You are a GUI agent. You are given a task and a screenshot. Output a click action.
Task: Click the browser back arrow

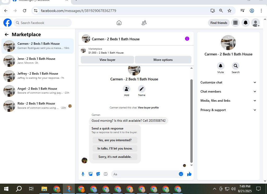coord(6,11)
